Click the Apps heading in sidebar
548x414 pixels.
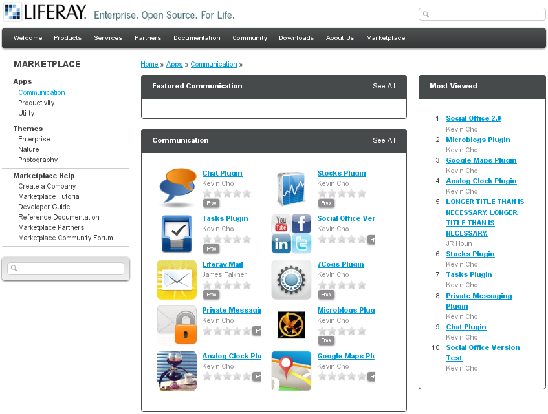(23, 81)
